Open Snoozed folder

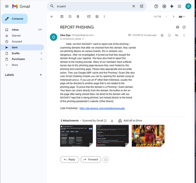[x=22, y=41]
